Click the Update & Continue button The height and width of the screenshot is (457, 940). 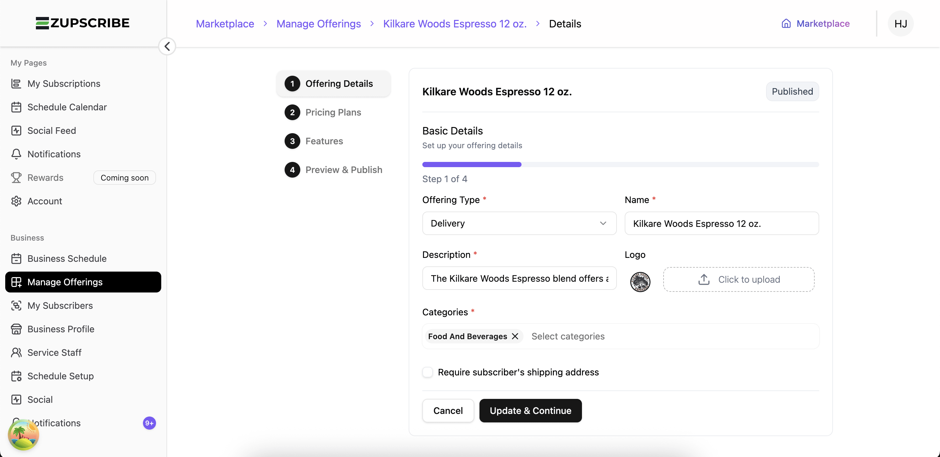coord(530,411)
